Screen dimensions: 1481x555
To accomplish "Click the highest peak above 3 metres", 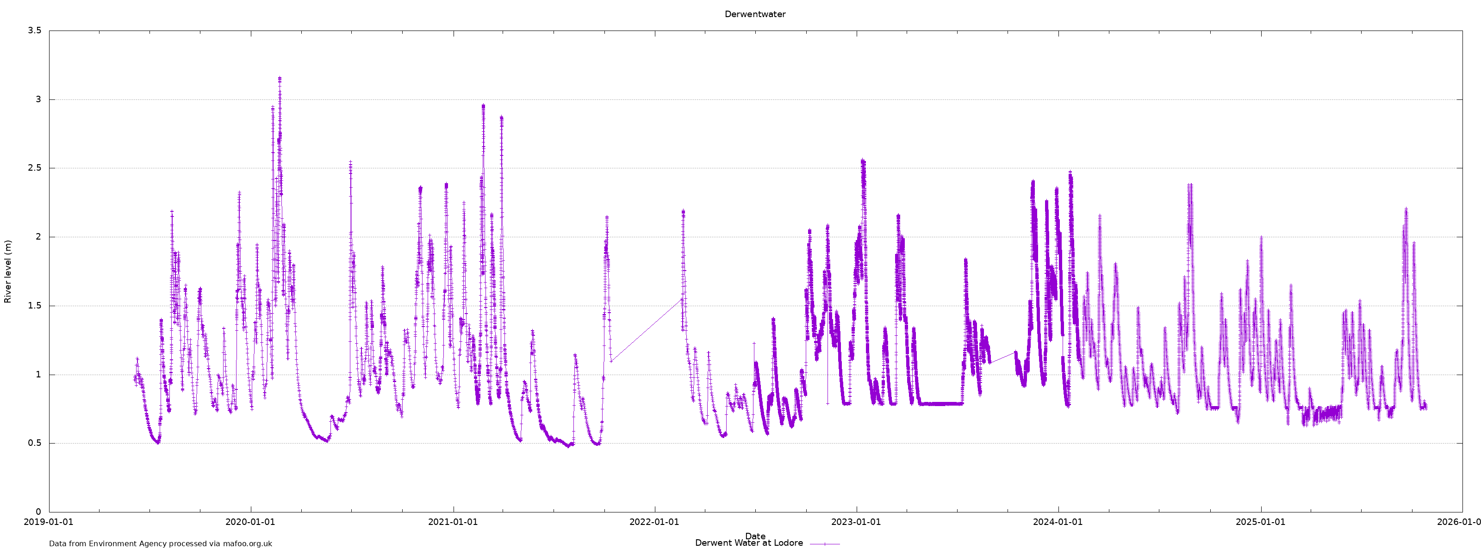I will coord(280,79).
